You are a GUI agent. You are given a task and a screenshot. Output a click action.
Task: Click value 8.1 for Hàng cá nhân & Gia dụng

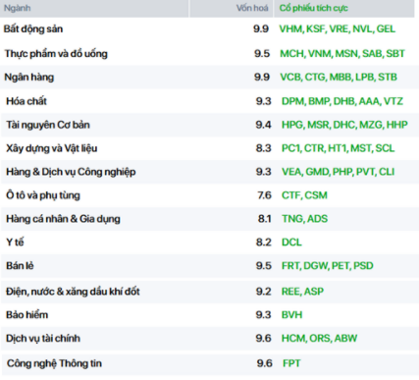[265, 219]
